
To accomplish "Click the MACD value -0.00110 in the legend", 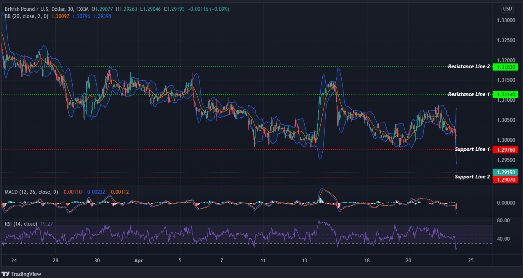I will coord(71,192).
